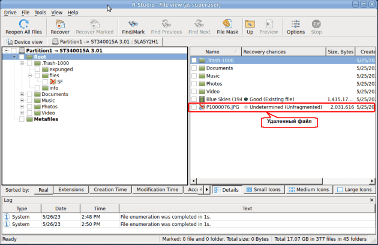Image resolution: width=378 pixels, height=245 pixels.
Task: Select 'Undetermined (Unfragmented)' recovery chance text
Action: coord(286,107)
